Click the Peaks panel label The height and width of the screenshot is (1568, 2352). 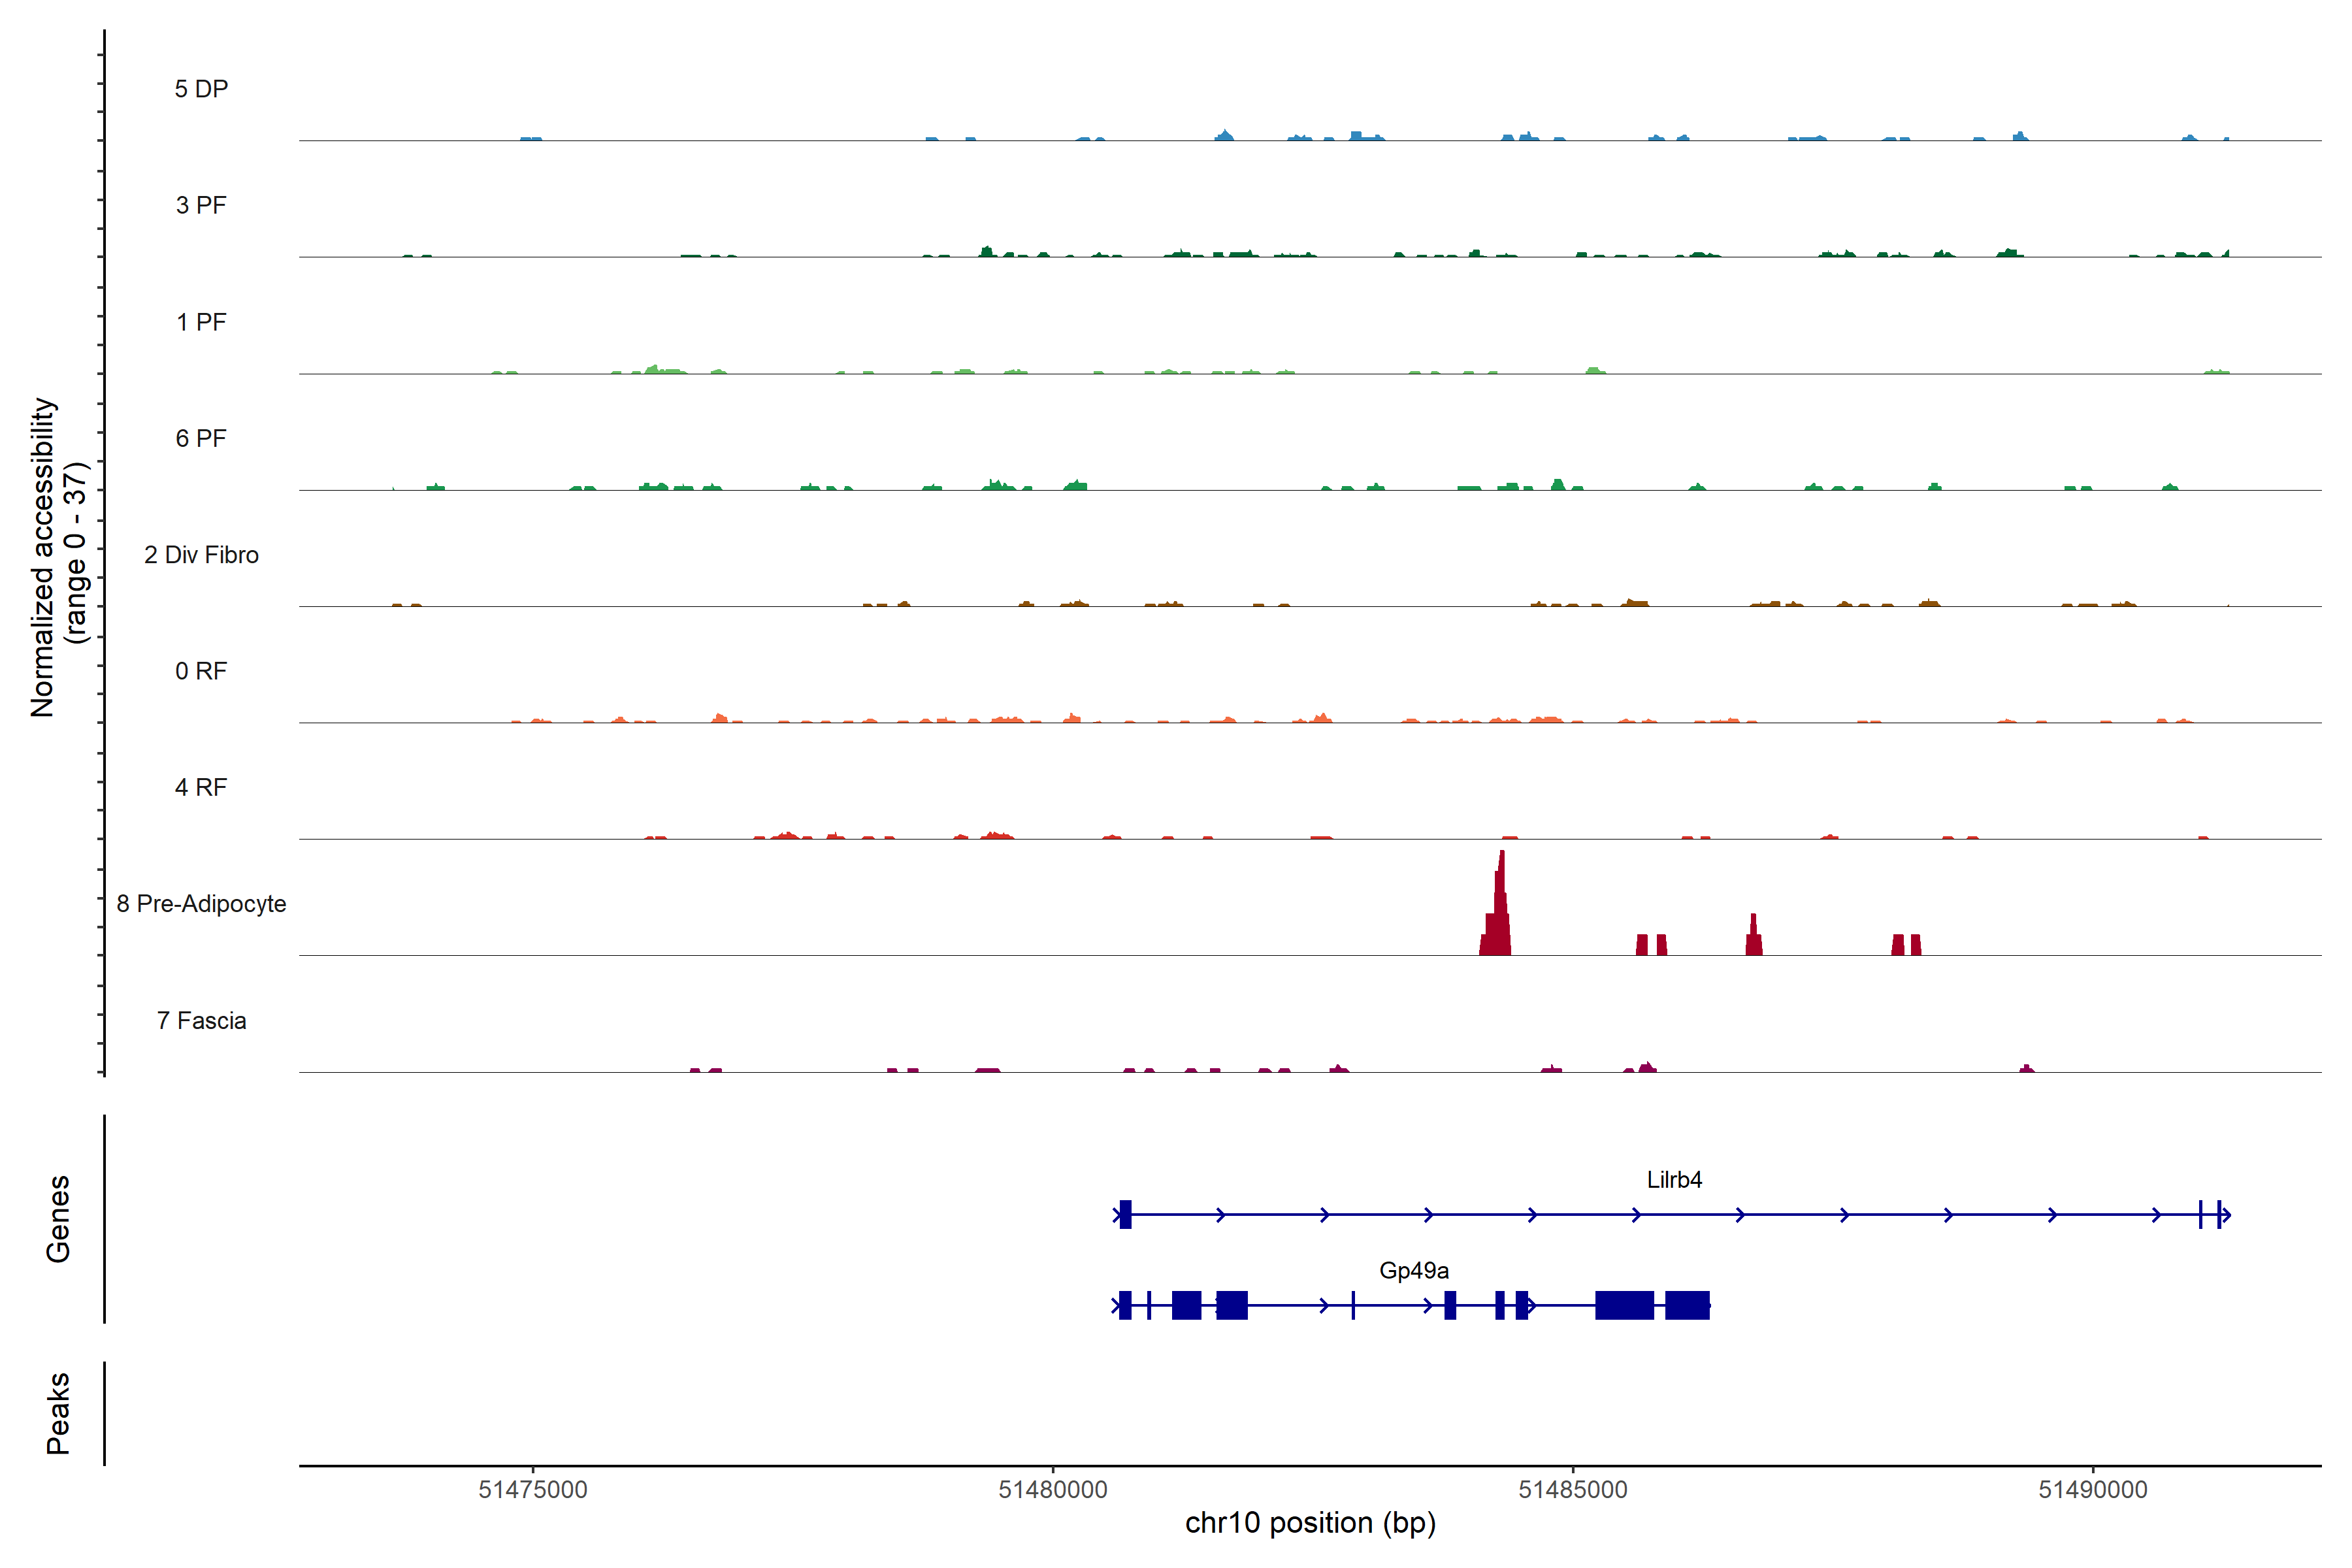58,1413
